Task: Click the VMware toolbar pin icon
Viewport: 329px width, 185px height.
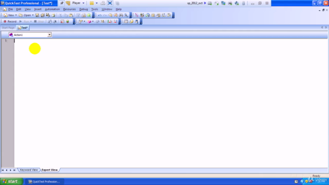Action: [62, 3]
